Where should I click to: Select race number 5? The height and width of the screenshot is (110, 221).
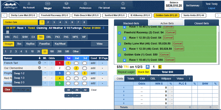coord(66,22)
